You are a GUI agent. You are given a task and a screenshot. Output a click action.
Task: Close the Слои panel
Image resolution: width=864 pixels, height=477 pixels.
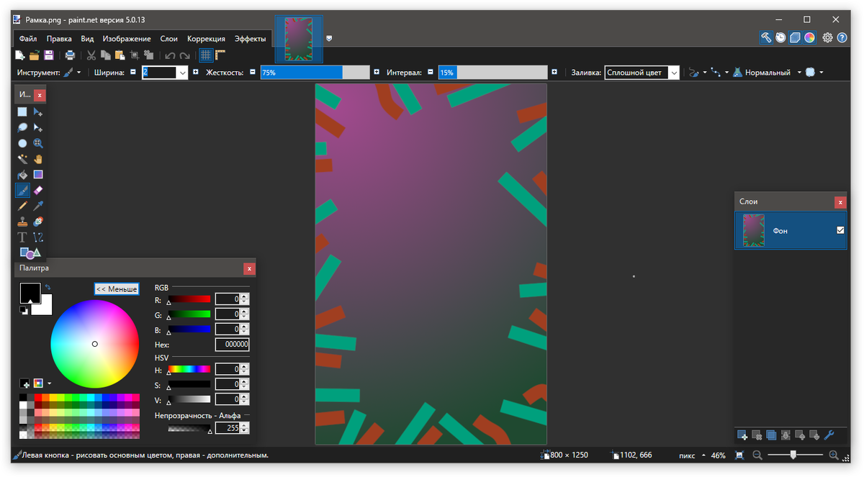coord(840,202)
